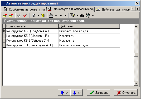The height and width of the screenshot is (99, 141).
Task: Add a new sender with the folder-plus icon
Action: click(x=5, y=16)
